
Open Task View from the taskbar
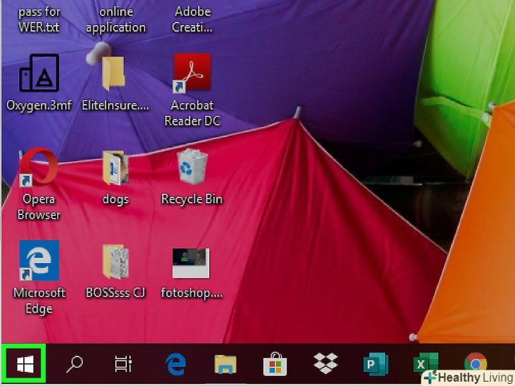pyautogui.click(x=123, y=364)
